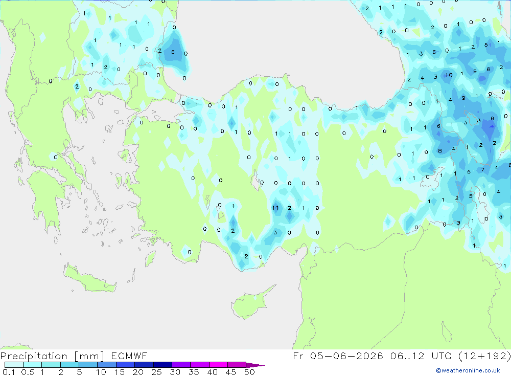Screen dimensions: 511x375
Task: Click the island of Crete on the map
Action: pyautogui.click(x=88, y=278)
